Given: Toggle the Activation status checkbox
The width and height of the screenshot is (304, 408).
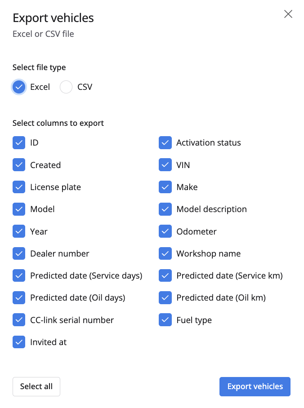Looking at the screenshot, I should click(165, 143).
